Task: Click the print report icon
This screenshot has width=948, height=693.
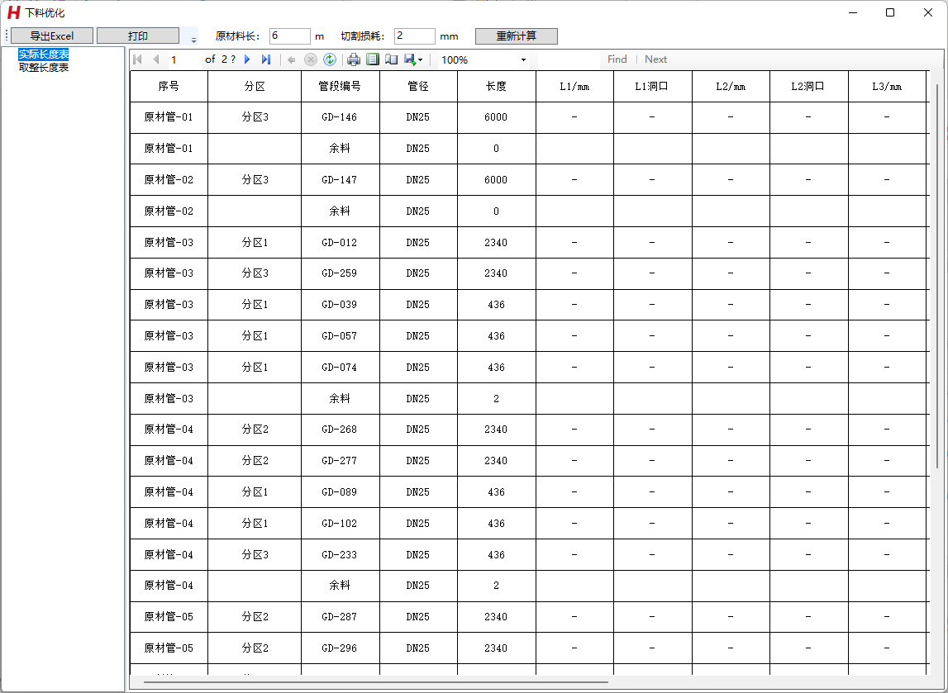Action: tap(354, 59)
